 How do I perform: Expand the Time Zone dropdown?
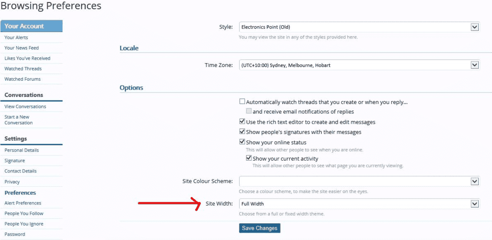point(359,65)
